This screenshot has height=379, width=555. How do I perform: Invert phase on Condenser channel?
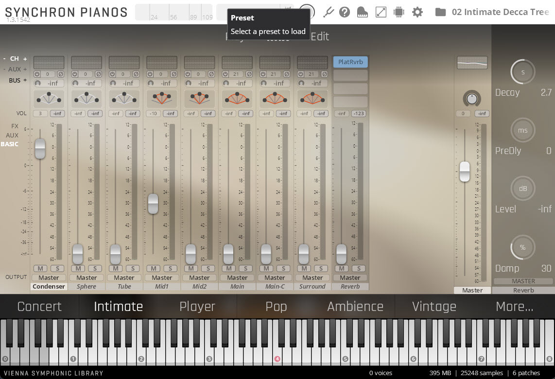(61, 74)
